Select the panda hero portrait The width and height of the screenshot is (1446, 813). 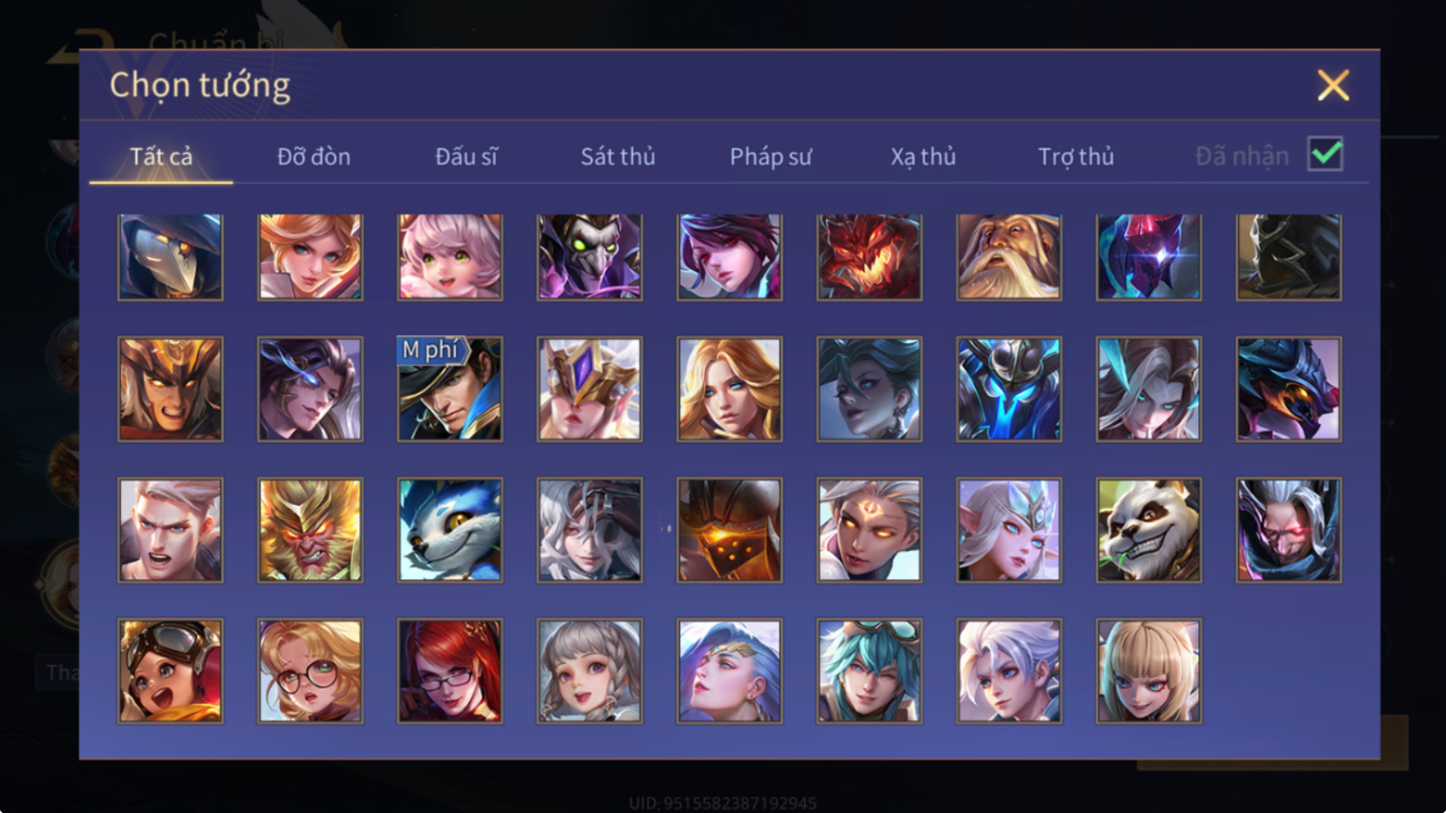click(1149, 530)
